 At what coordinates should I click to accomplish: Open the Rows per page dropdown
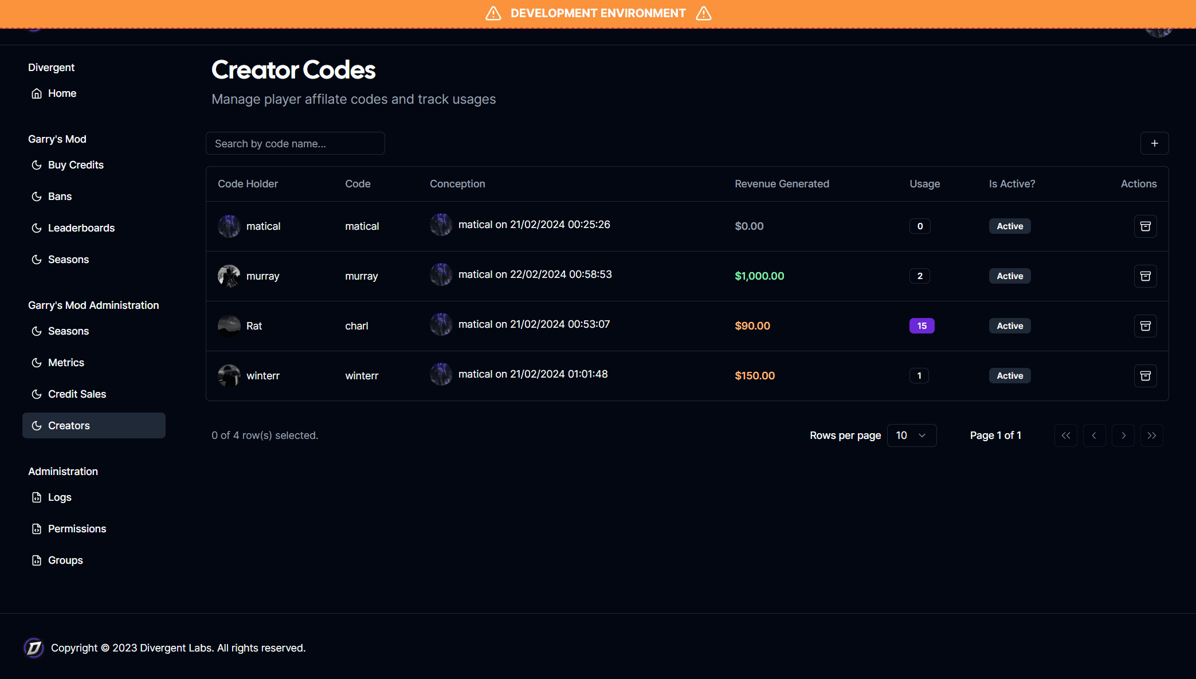coord(911,435)
